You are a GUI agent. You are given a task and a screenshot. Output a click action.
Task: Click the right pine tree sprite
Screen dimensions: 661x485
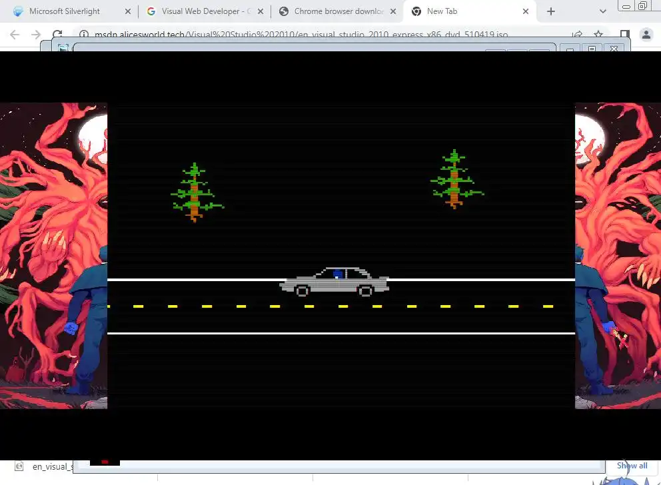pyautogui.click(x=456, y=179)
